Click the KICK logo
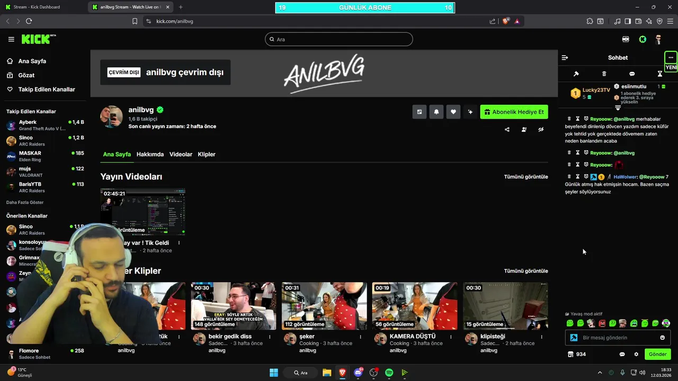 (38, 39)
